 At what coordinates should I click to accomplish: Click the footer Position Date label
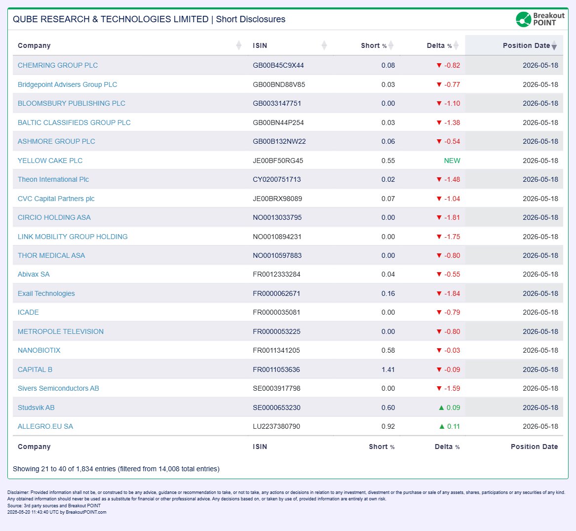pyautogui.click(x=534, y=447)
